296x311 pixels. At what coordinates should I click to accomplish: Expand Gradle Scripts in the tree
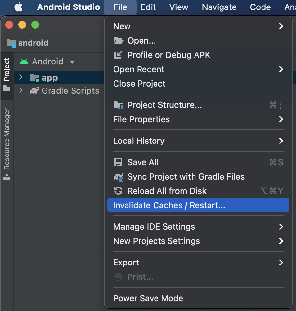pos(20,91)
